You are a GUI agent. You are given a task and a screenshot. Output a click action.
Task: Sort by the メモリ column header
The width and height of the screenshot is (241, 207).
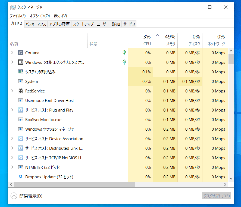(x=165, y=40)
